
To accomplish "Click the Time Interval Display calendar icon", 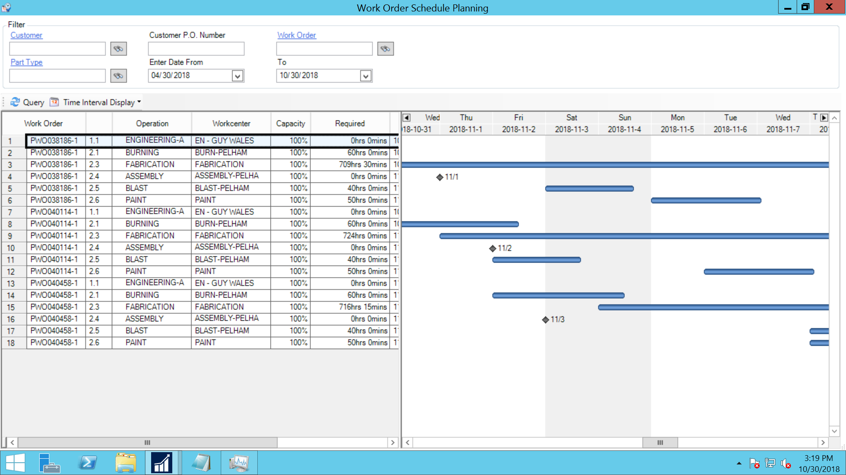I will click(x=54, y=102).
